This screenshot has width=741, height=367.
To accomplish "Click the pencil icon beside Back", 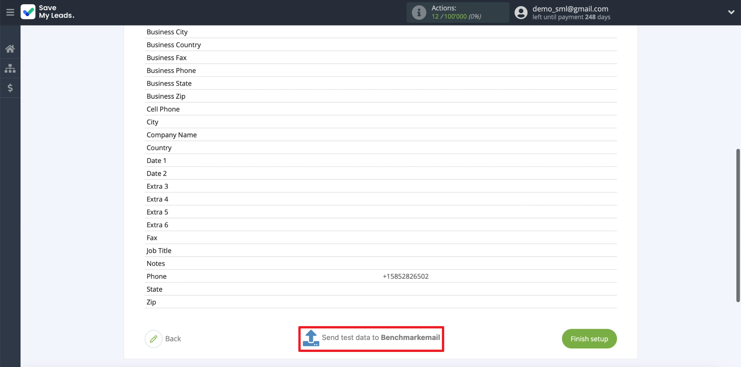I will coord(154,339).
